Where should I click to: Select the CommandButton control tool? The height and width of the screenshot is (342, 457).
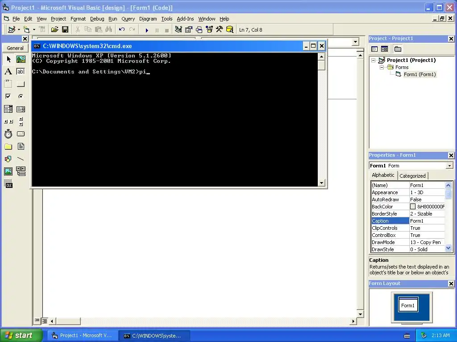(21, 84)
